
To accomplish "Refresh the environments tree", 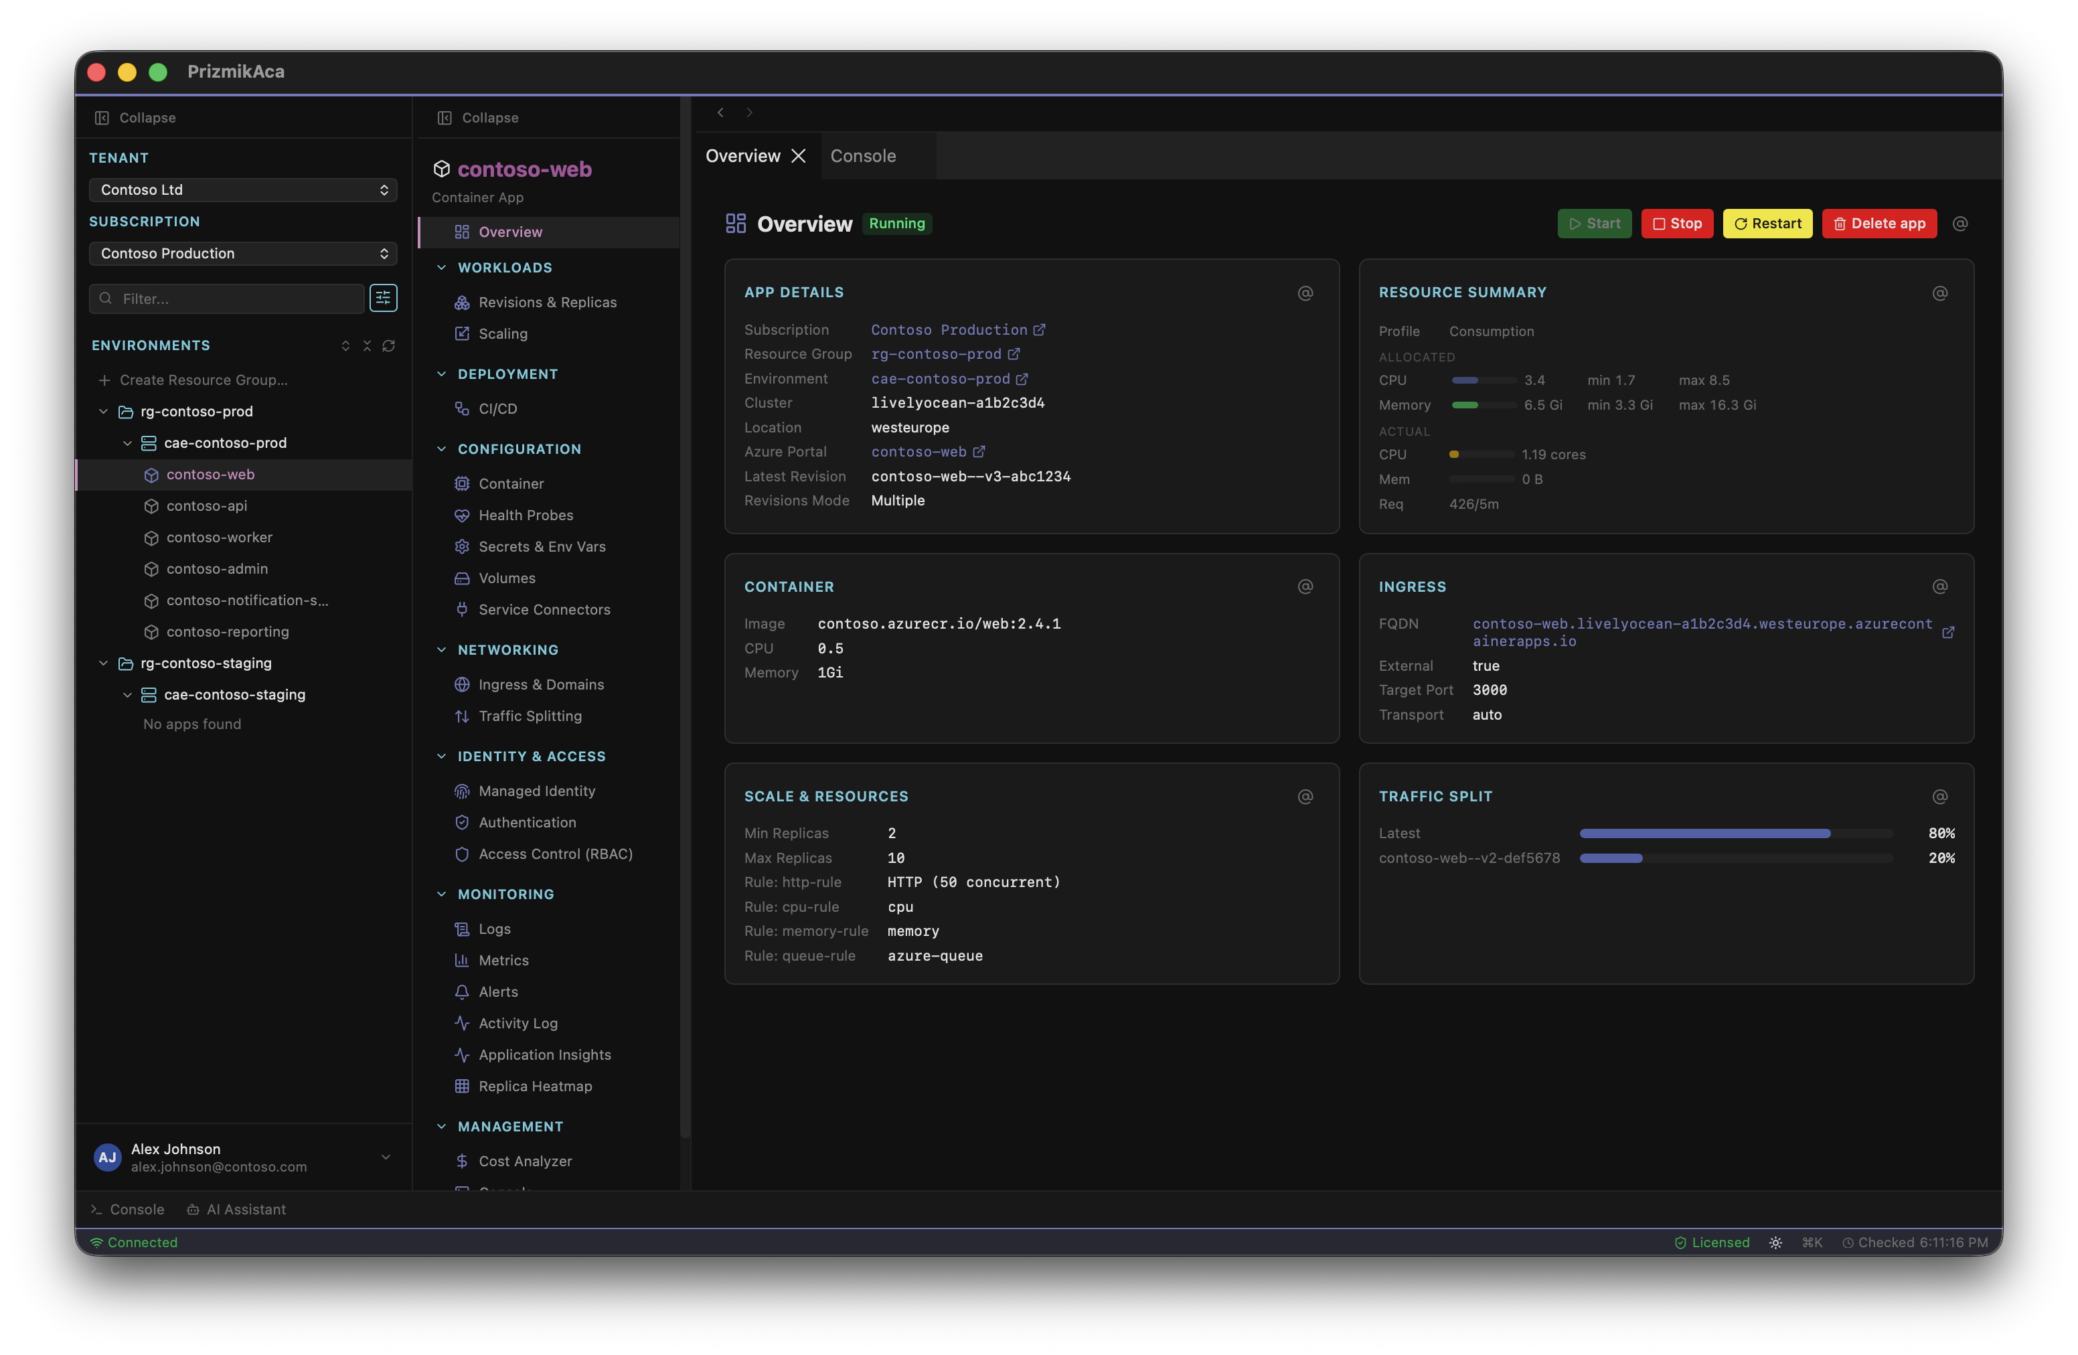I will click(x=390, y=345).
